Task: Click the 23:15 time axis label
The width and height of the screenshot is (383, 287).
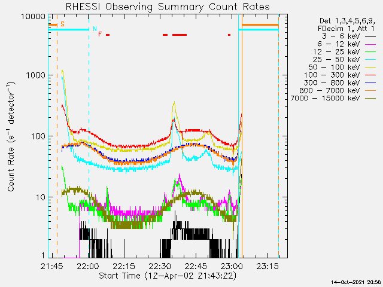Action: [268, 266]
